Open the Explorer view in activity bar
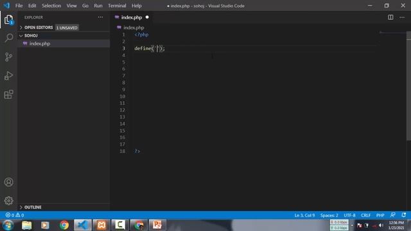 coord(8,20)
